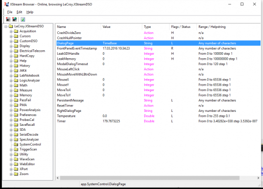The width and height of the screenshot is (263, 189).
Task: Click the scroll right arrow of horizontal scrollbar
Action: tap(259, 178)
